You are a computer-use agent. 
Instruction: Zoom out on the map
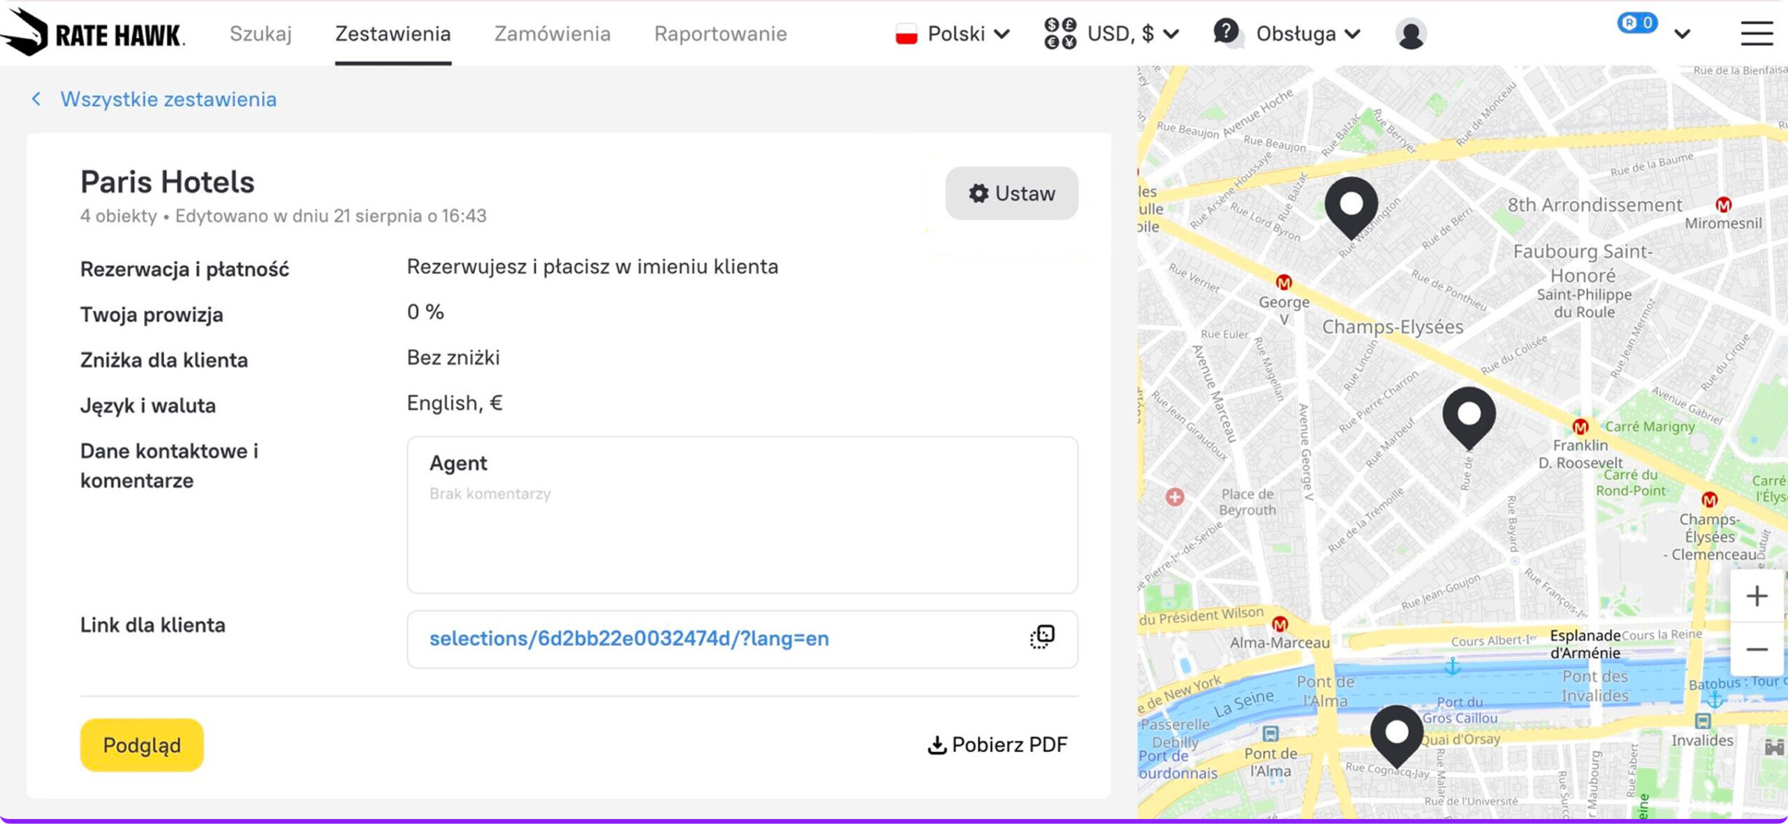(1756, 649)
